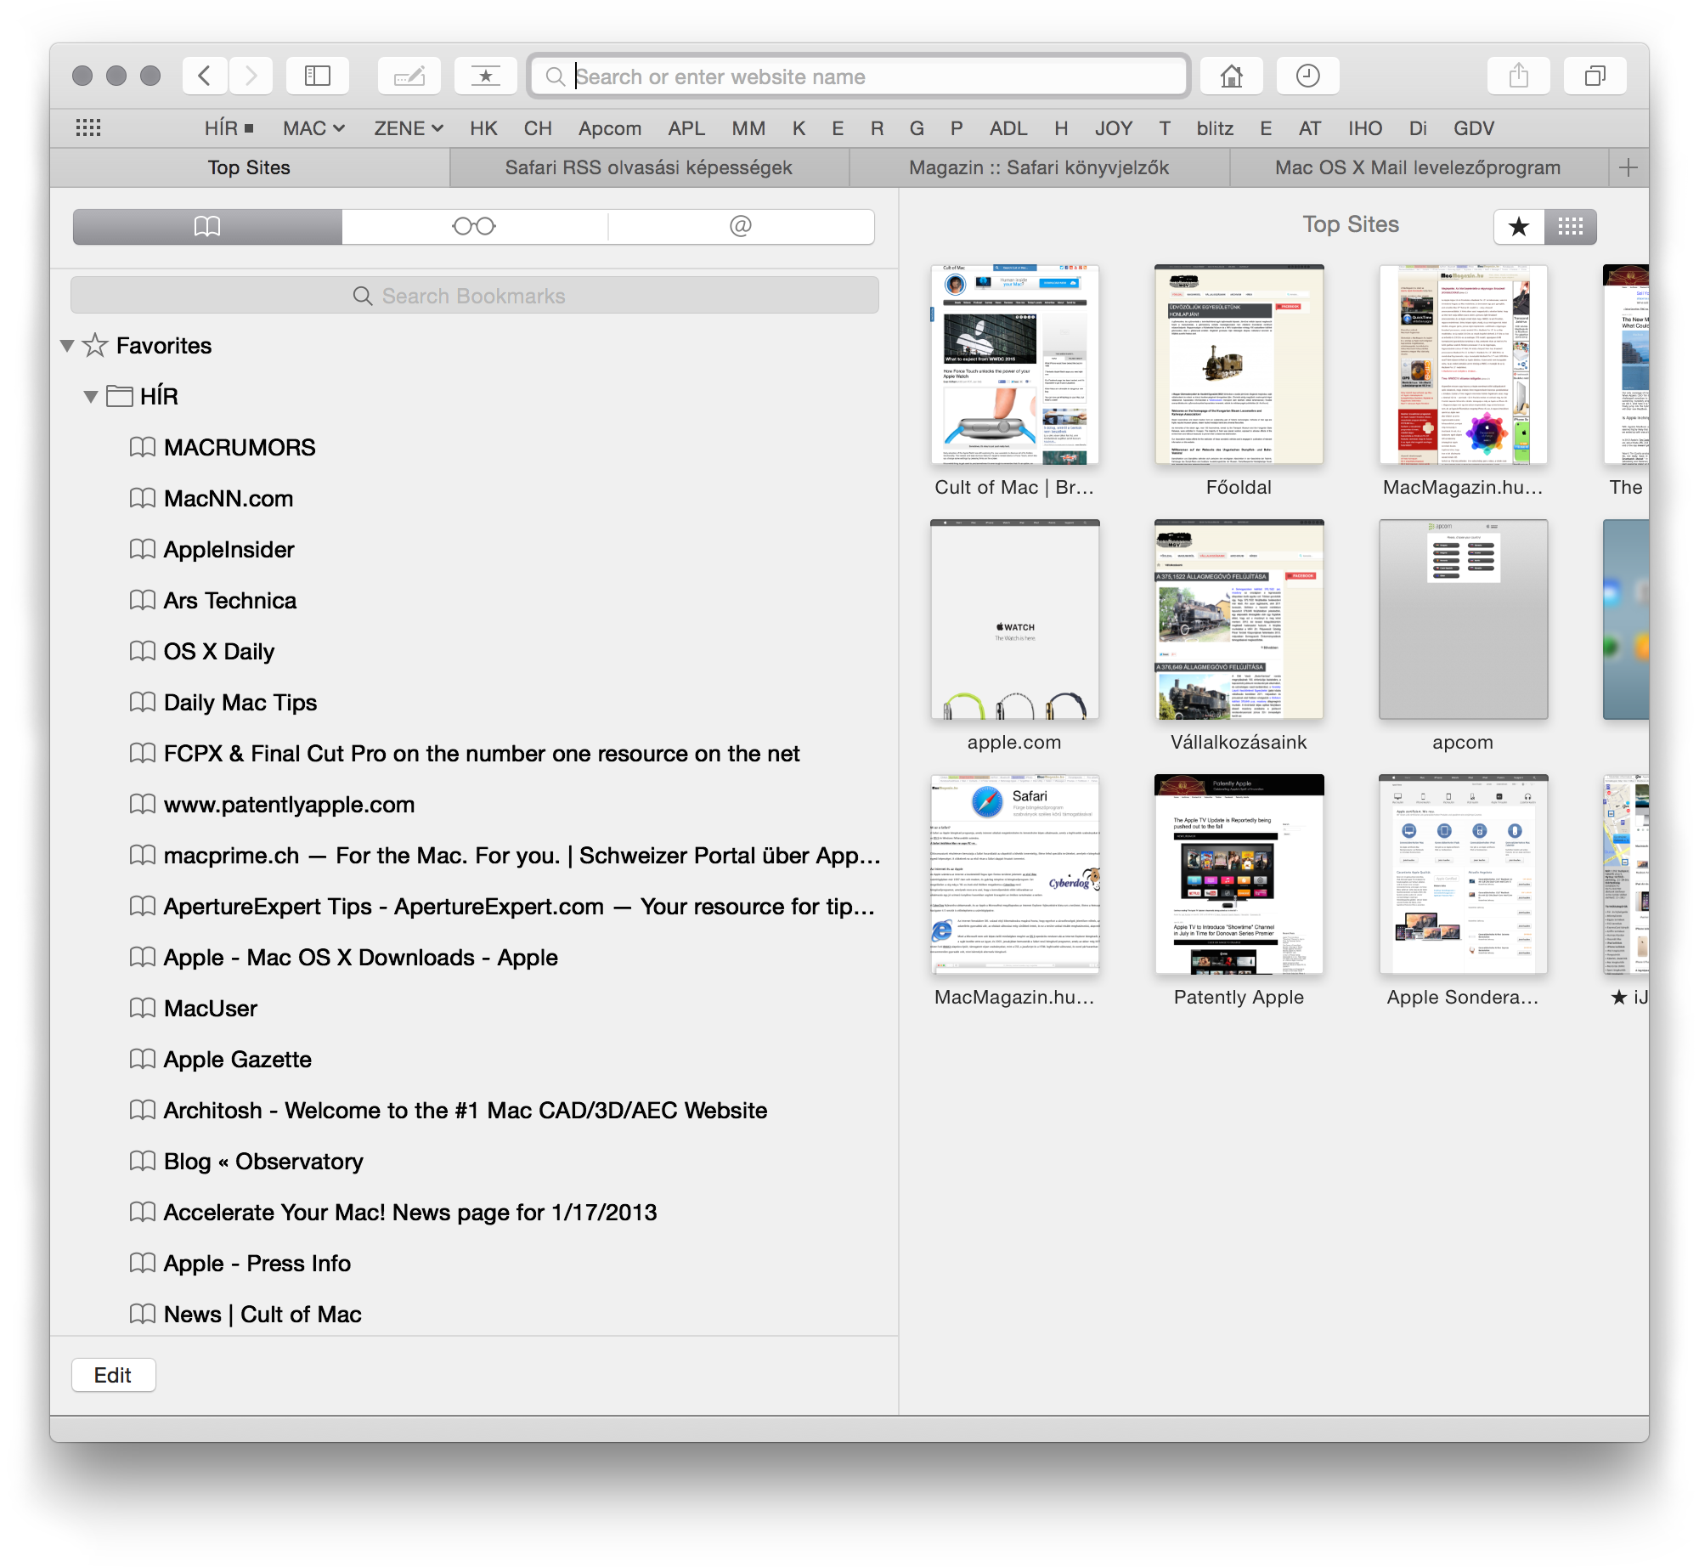1699x1567 pixels.
Task: Switch Top Sites to grid view
Action: coord(1571,226)
